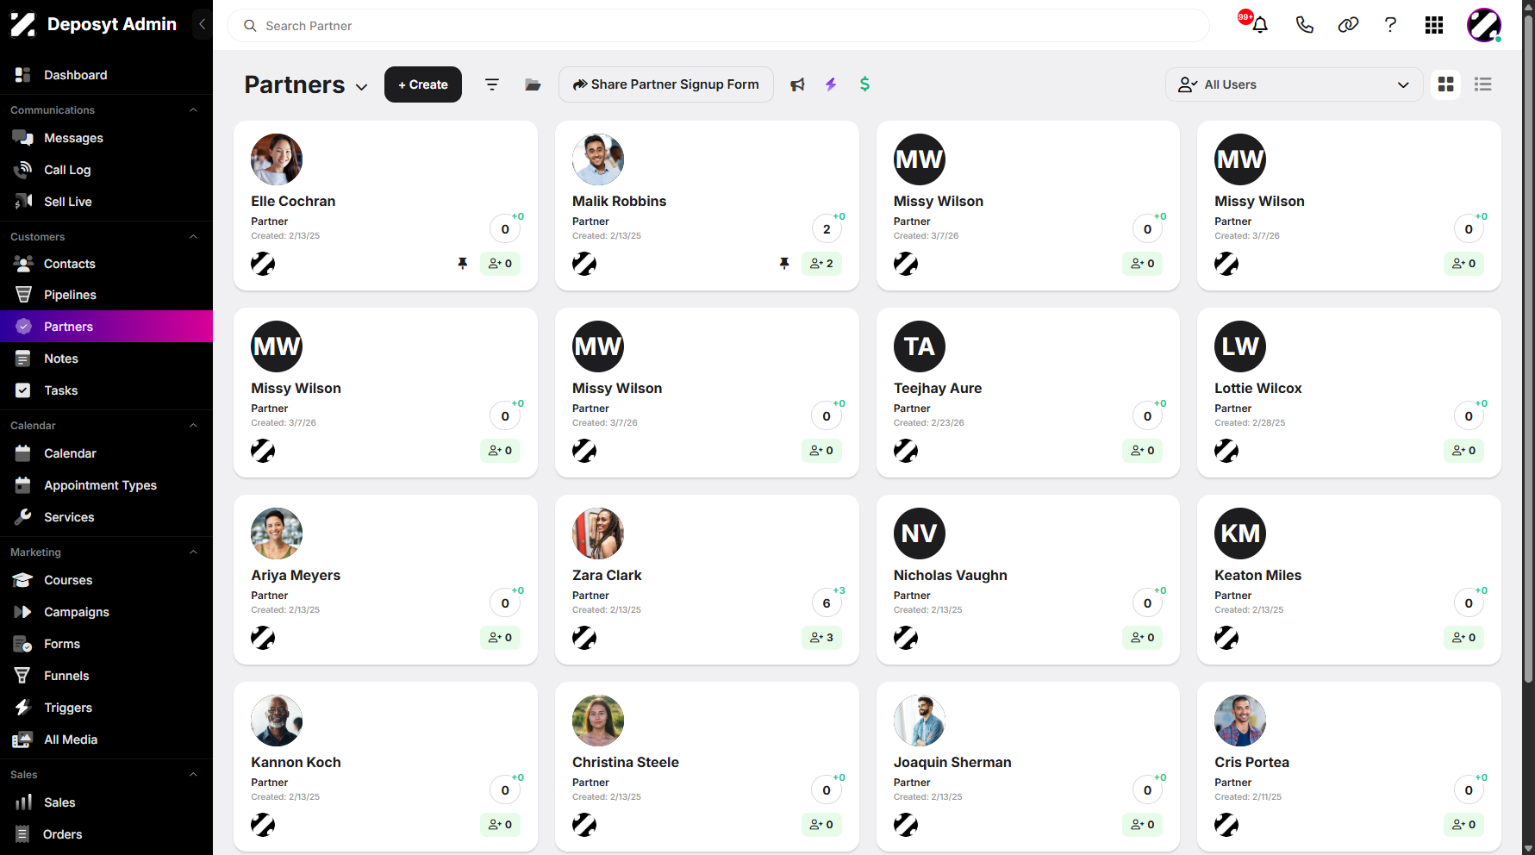Image resolution: width=1535 pixels, height=855 pixels.
Task: Switch to grid card view
Action: pos(1445,84)
